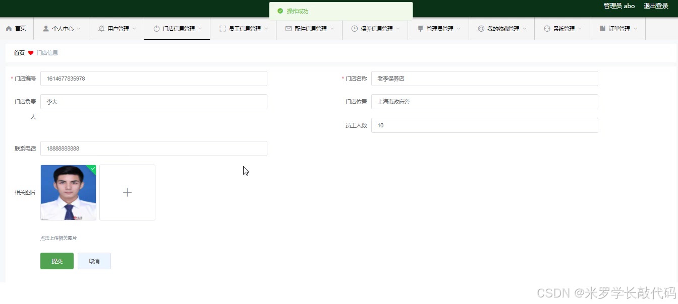This screenshot has width=678, height=304.
Task: Open 用户管理 via its pen icon
Action: pos(100,29)
